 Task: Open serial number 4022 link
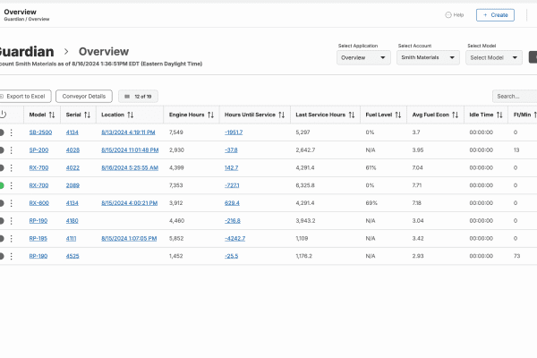(x=72, y=168)
